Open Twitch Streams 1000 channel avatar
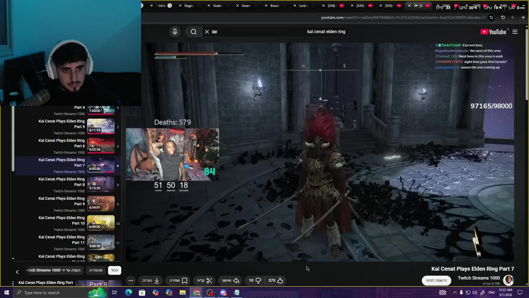The width and height of the screenshot is (529, 298). 508,280
